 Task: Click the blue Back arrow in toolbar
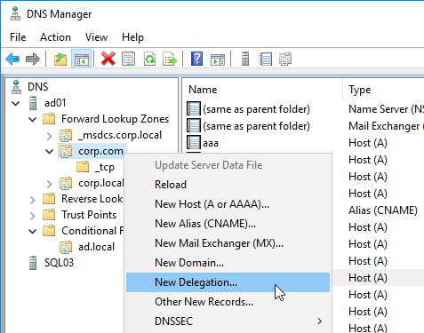[x=12, y=59]
